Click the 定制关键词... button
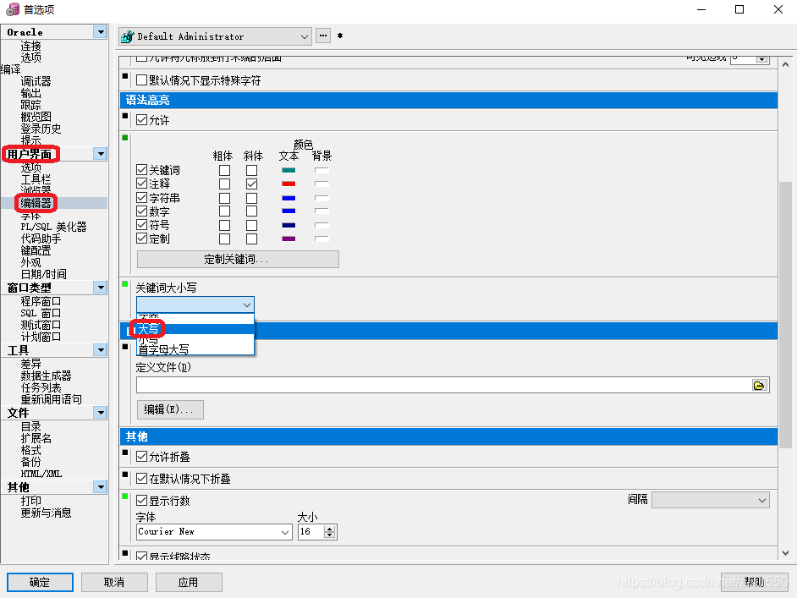This screenshot has height=598, width=797. point(238,259)
